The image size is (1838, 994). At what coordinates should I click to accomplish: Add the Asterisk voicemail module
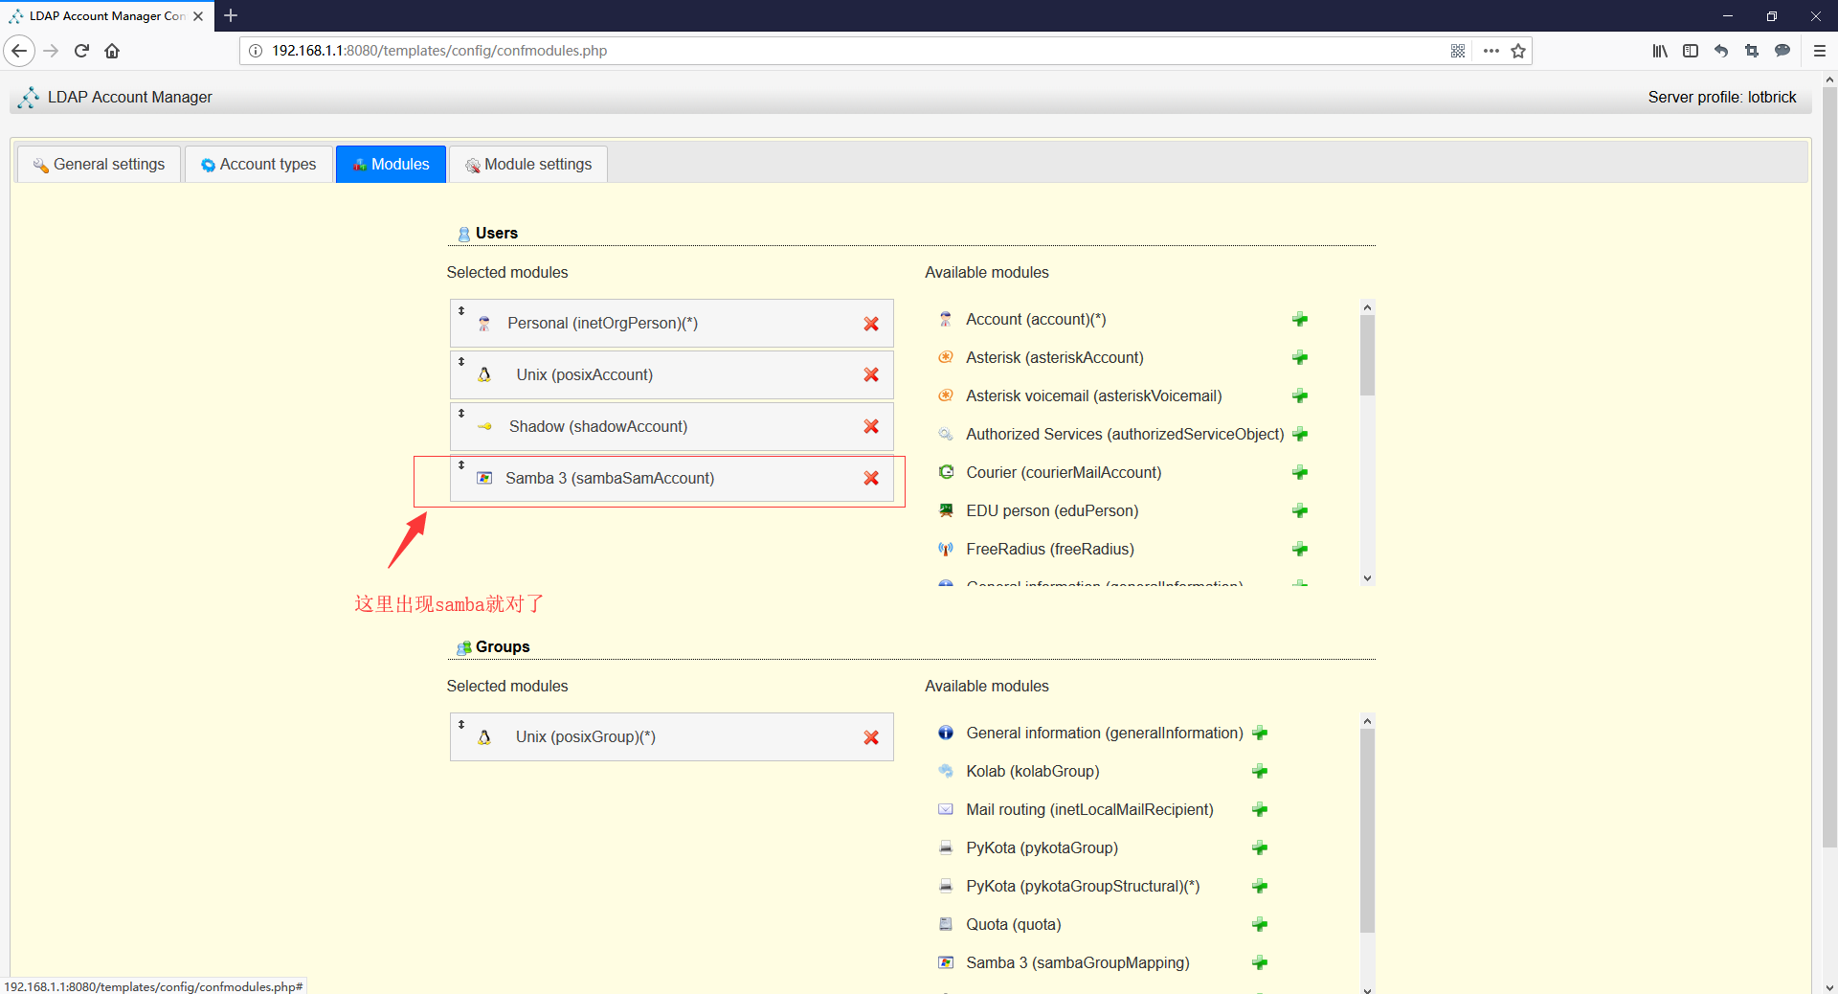click(x=1300, y=396)
